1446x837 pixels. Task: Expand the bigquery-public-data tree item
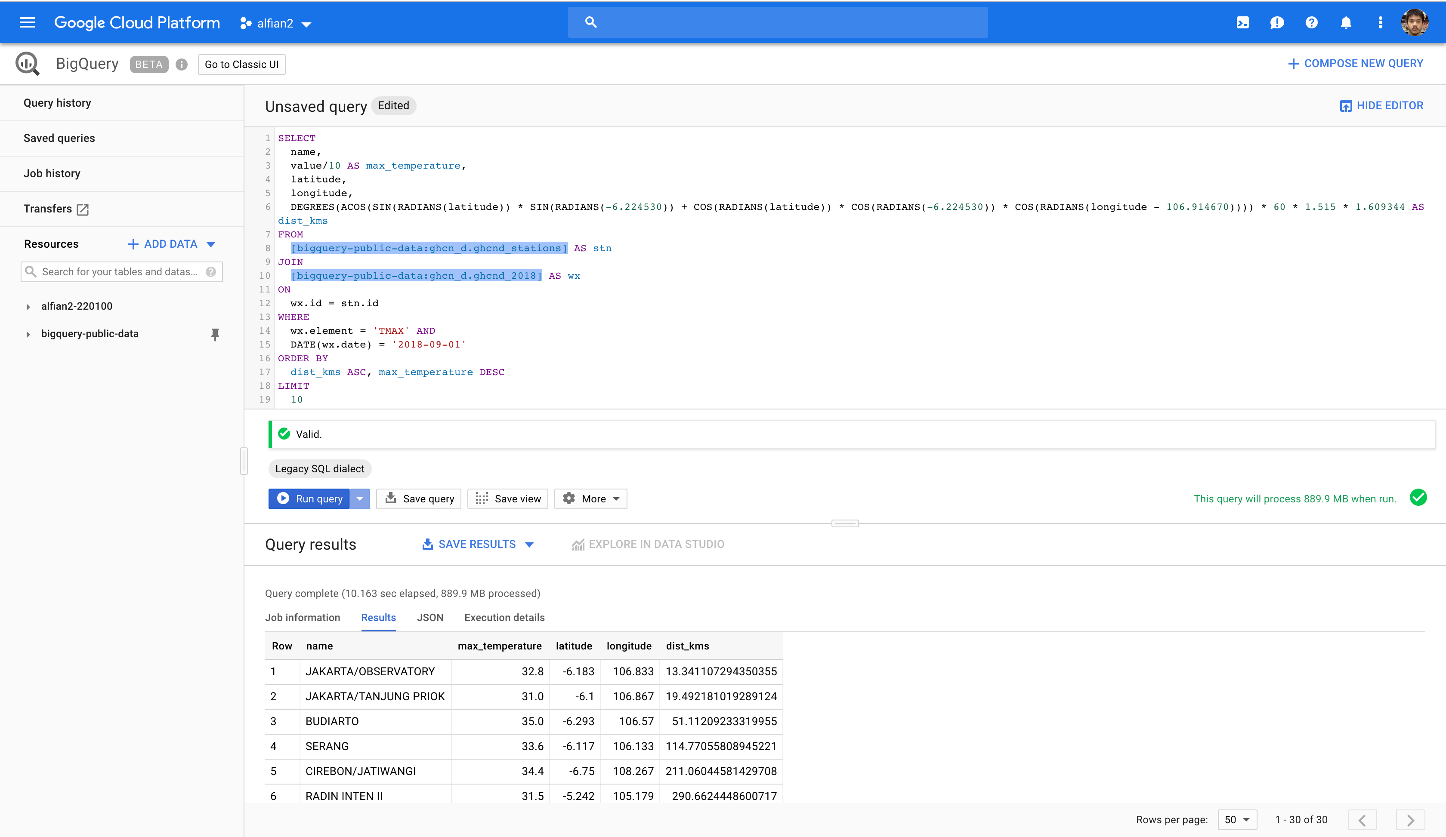[x=28, y=334]
